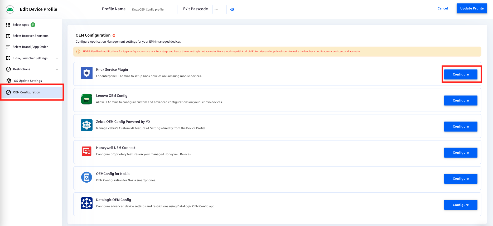Configure OEMConfig for Nokia
Image resolution: width=493 pixels, height=226 pixels.
(x=461, y=179)
